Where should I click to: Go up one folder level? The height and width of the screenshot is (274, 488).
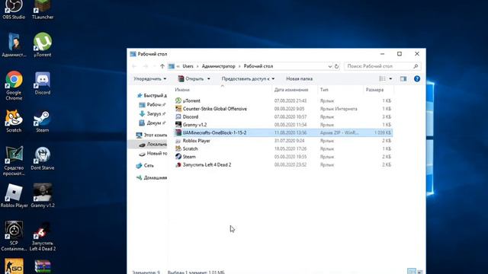tap(162, 66)
